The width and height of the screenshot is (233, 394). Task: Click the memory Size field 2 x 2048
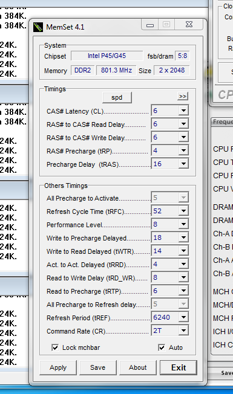[172, 70]
